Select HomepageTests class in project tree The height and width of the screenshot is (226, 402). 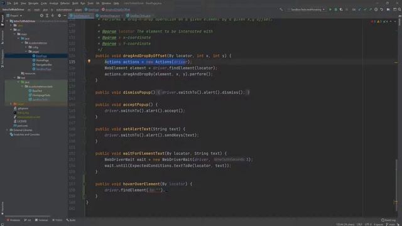click(39, 95)
